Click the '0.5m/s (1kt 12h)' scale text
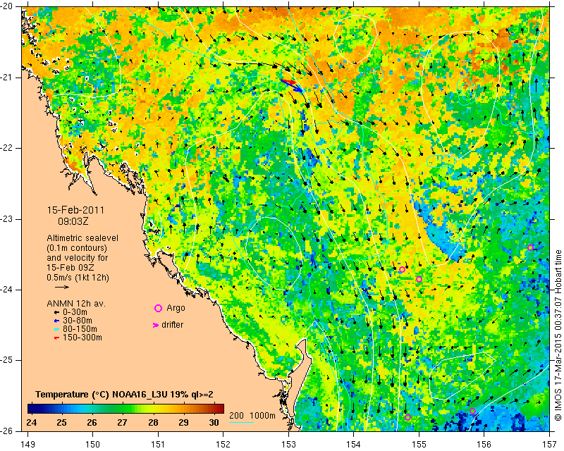The image size is (564, 451). (x=78, y=278)
